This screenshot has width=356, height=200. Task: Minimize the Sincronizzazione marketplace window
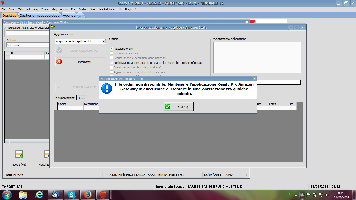point(291,27)
